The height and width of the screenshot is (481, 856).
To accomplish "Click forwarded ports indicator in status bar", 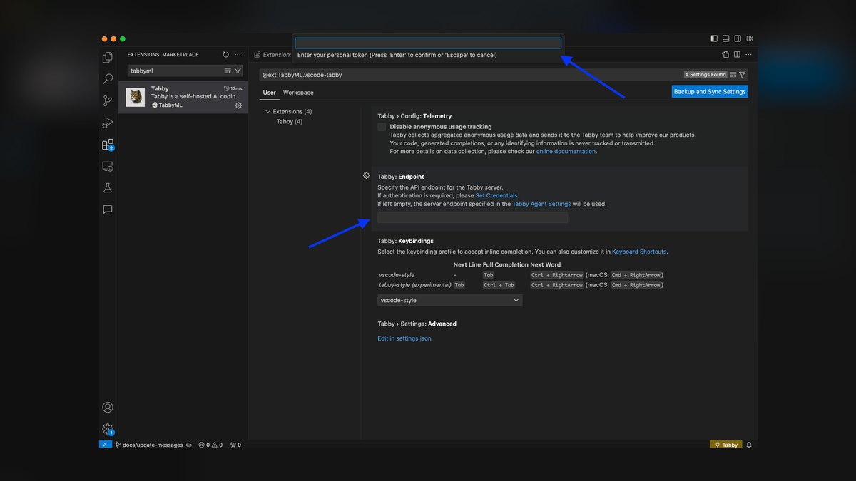I will [x=235, y=445].
